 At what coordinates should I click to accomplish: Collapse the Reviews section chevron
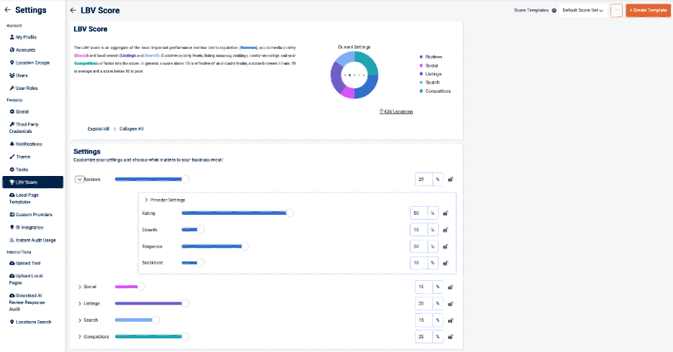tap(79, 180)
